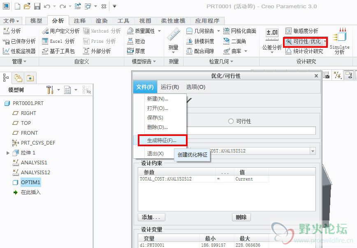Click the Regenerate icon in quick access toolbar

78,6
